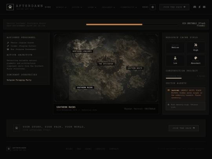212x159 pixels.
Task: Expand the Guide dropdown menu
Action: coord(77,7)
